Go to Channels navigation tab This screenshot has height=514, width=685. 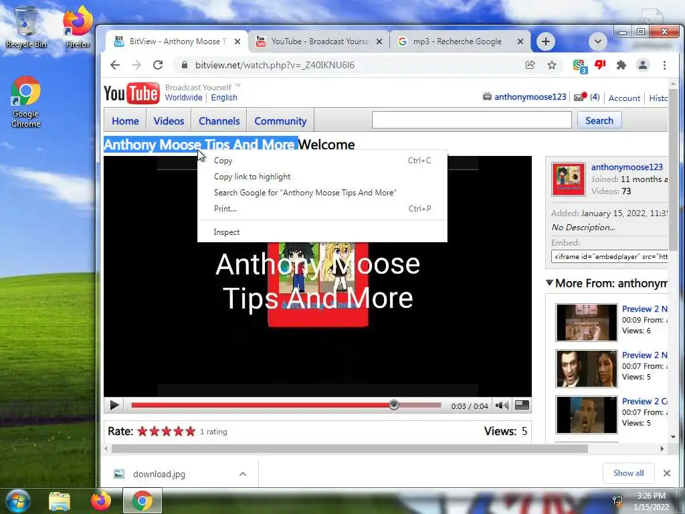(219, 120)
